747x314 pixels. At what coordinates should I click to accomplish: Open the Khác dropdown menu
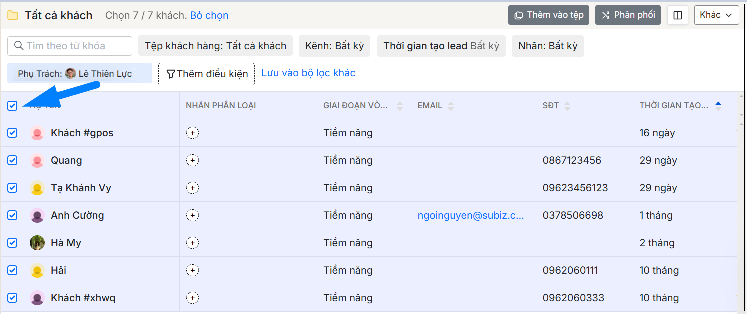pyautogui.click(x=716, y=15)
